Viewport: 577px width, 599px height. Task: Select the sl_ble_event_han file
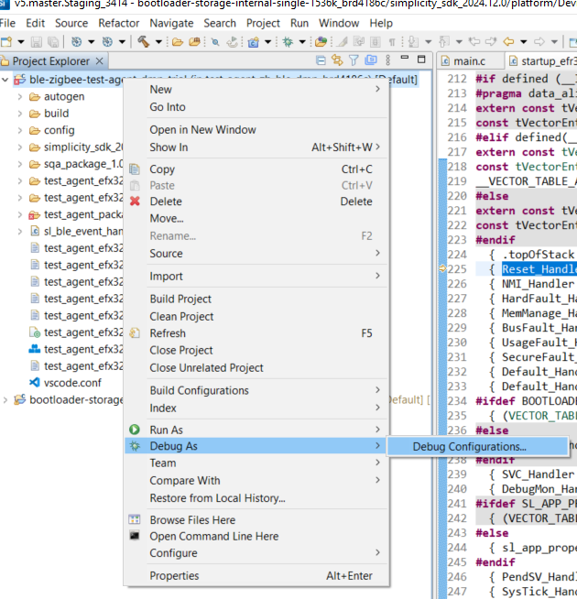(83, 232)
